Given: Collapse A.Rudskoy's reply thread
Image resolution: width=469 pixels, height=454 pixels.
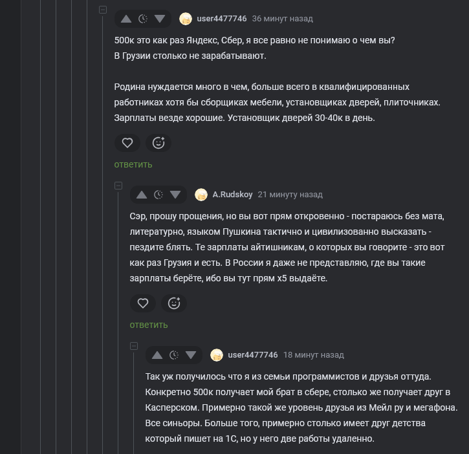Looking at the screenshot, I should tap(118, 186).
